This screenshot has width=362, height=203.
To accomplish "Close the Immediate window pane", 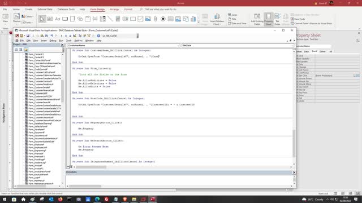I will click(294, 173).
